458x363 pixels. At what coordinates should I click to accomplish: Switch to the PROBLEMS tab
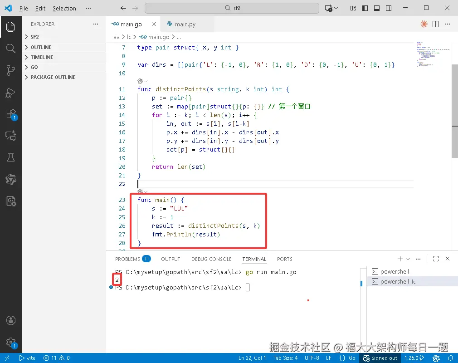(132, 259)
